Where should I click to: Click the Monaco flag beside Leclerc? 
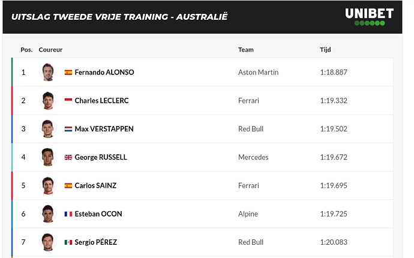68,101
